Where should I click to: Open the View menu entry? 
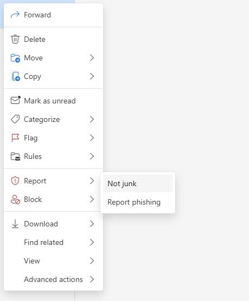[53, 261]
